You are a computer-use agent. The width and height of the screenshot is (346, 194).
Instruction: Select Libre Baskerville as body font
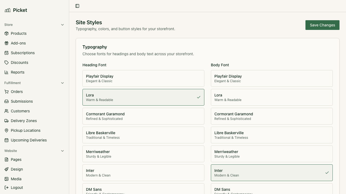(272, 135)
